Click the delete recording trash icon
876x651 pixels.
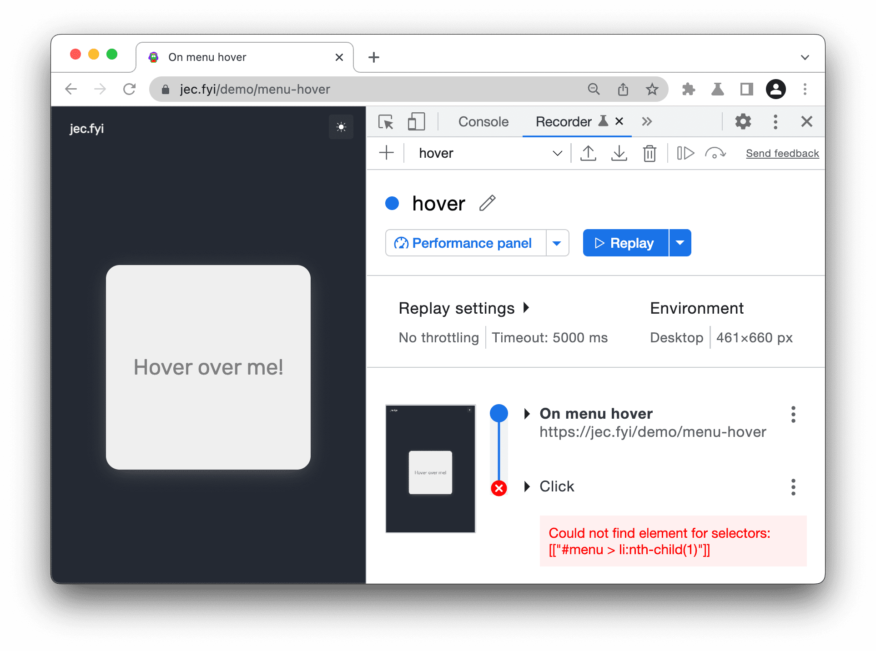[649, 153]
